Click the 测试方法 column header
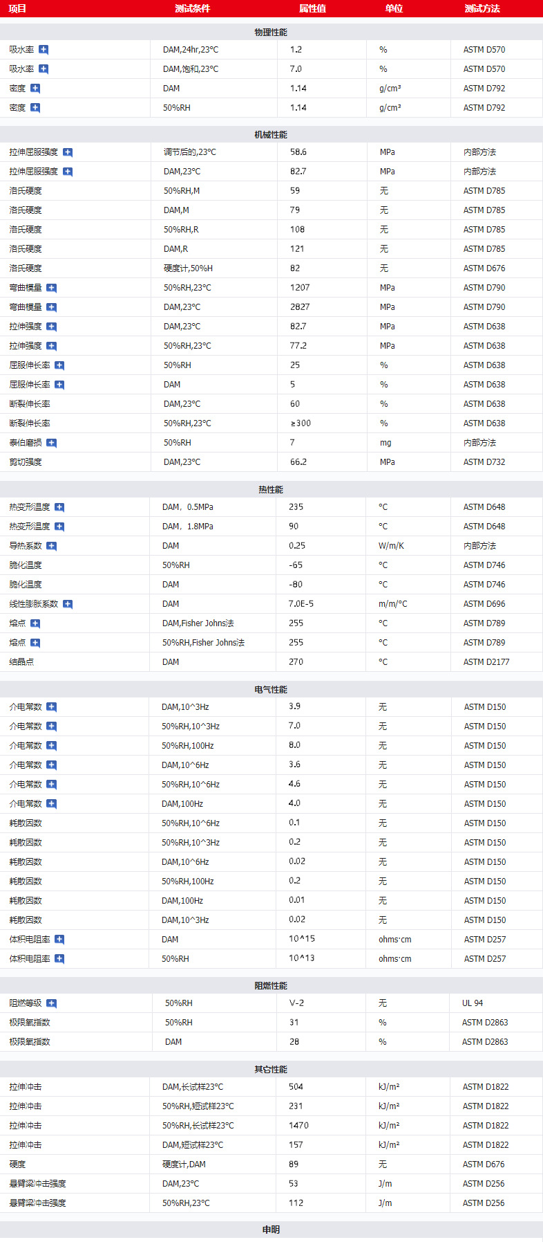 coord(482,8)
